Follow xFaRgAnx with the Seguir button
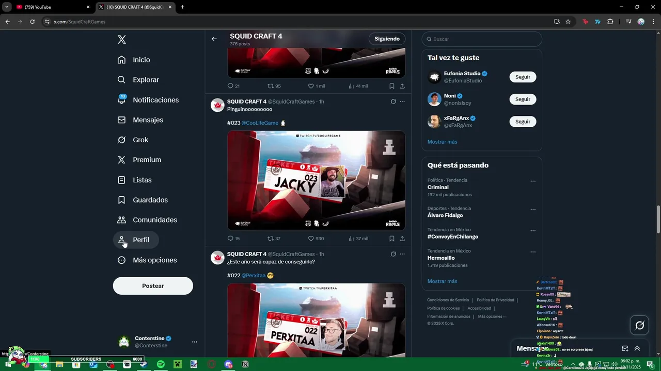This screenshot has height=371, width=661. [x=523, y=122]
